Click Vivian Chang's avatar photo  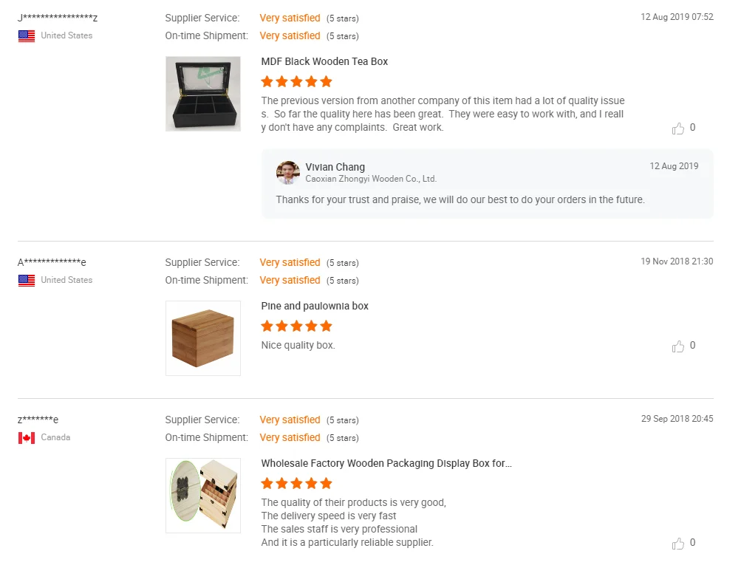coord(287,172)
